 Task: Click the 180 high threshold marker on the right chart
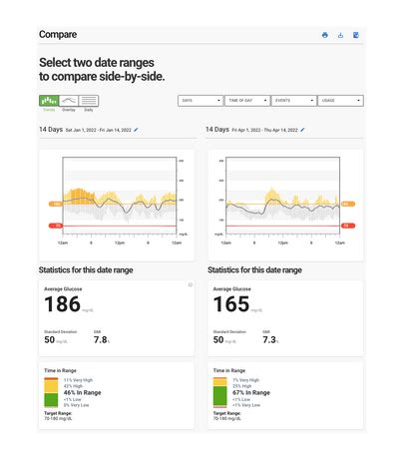pyautogui.click(x=347, y=204)
